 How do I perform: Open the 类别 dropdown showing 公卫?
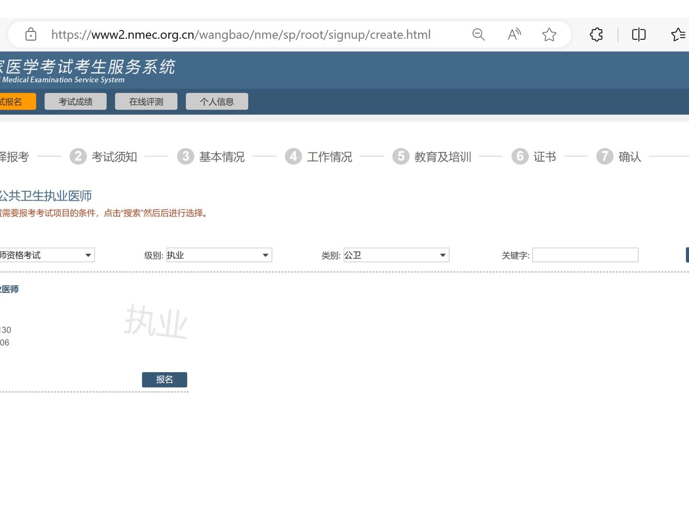(396, 255)
